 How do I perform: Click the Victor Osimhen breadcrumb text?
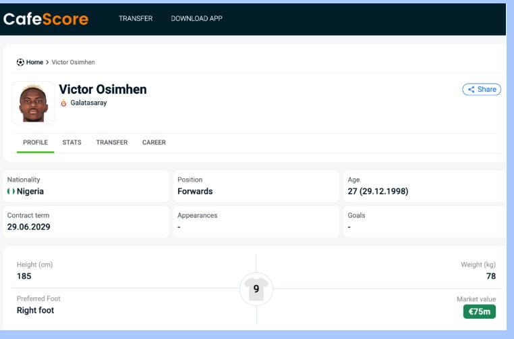tap(74, 62)
